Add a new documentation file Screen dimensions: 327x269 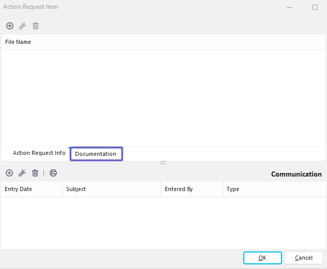pyautogui.click(x=10, y=26)
